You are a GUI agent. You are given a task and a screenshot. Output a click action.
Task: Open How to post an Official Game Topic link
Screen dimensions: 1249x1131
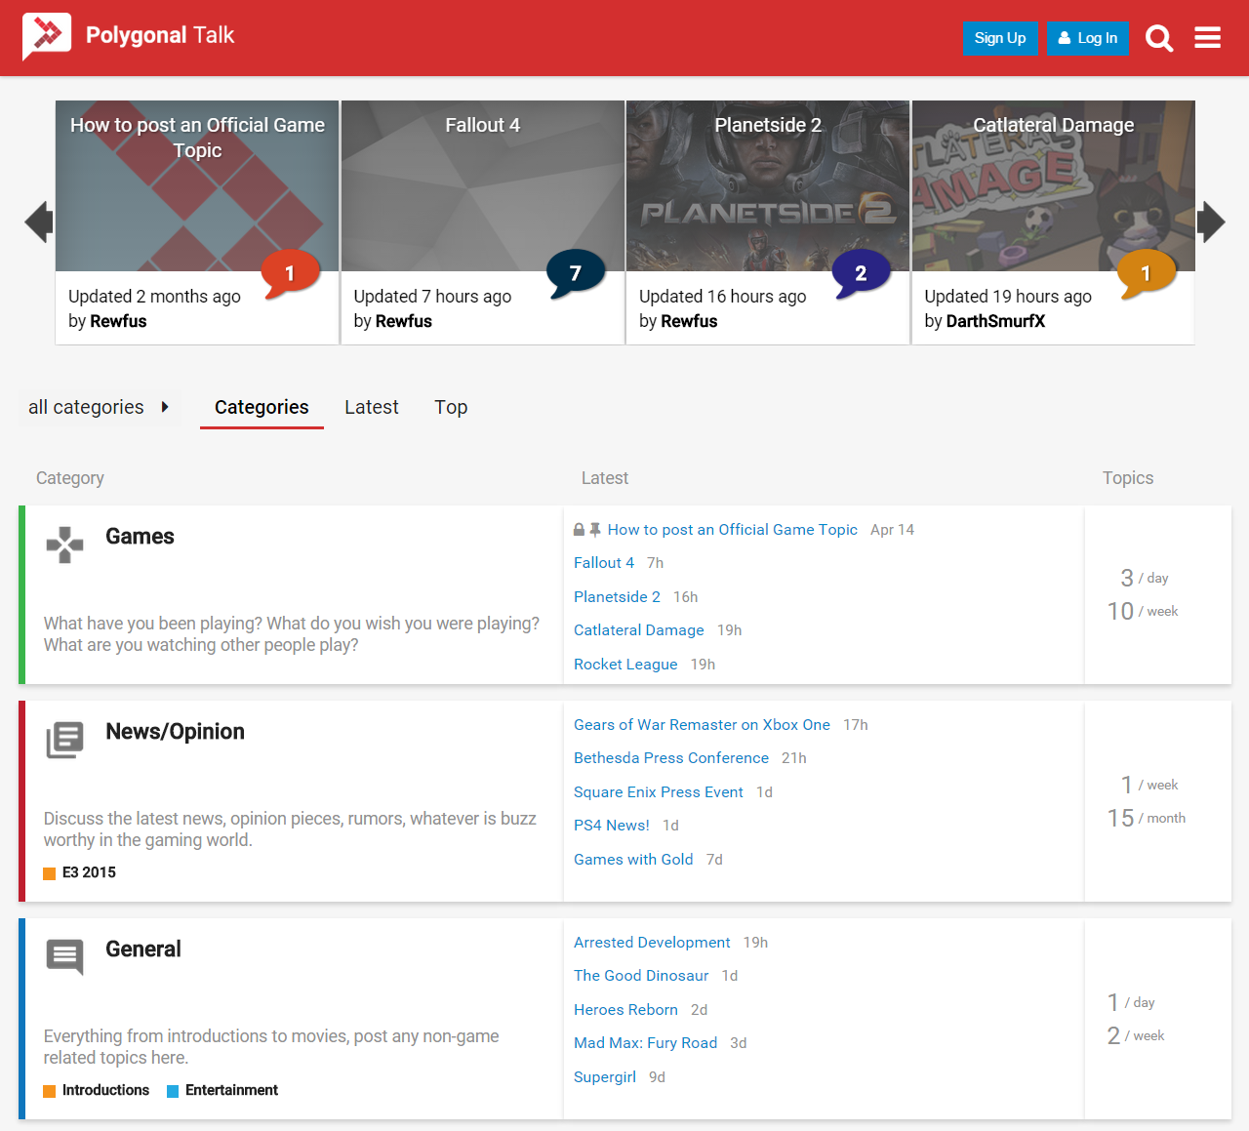(733, 530)
